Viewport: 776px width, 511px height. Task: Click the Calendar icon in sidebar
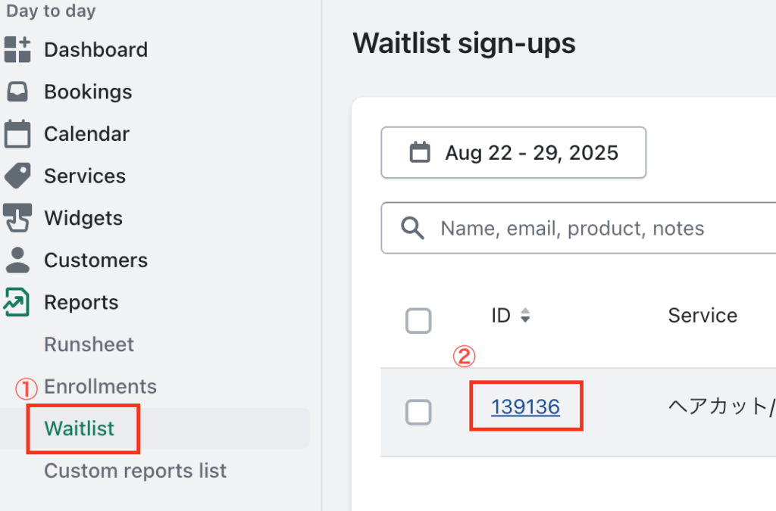point(17,134)
